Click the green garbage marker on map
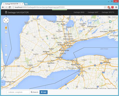The height and width of the screenshot is (96, 119). point(110,22)
